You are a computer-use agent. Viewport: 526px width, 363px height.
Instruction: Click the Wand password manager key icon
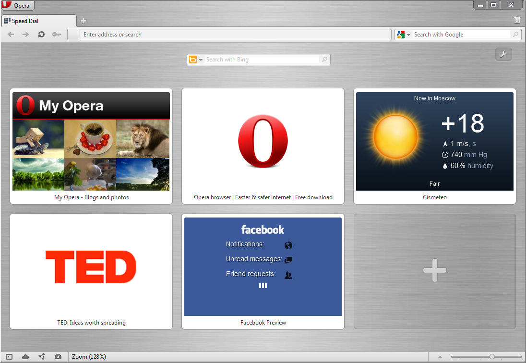point(56,35)
